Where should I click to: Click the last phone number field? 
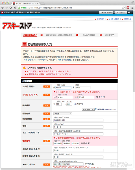click(x=76, y=143)
